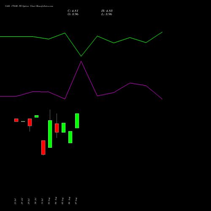Click the green candlestick for 06 Aug
Image resolution: width=211 pixels, height=211 pixels.
click(x=70, y=137)
